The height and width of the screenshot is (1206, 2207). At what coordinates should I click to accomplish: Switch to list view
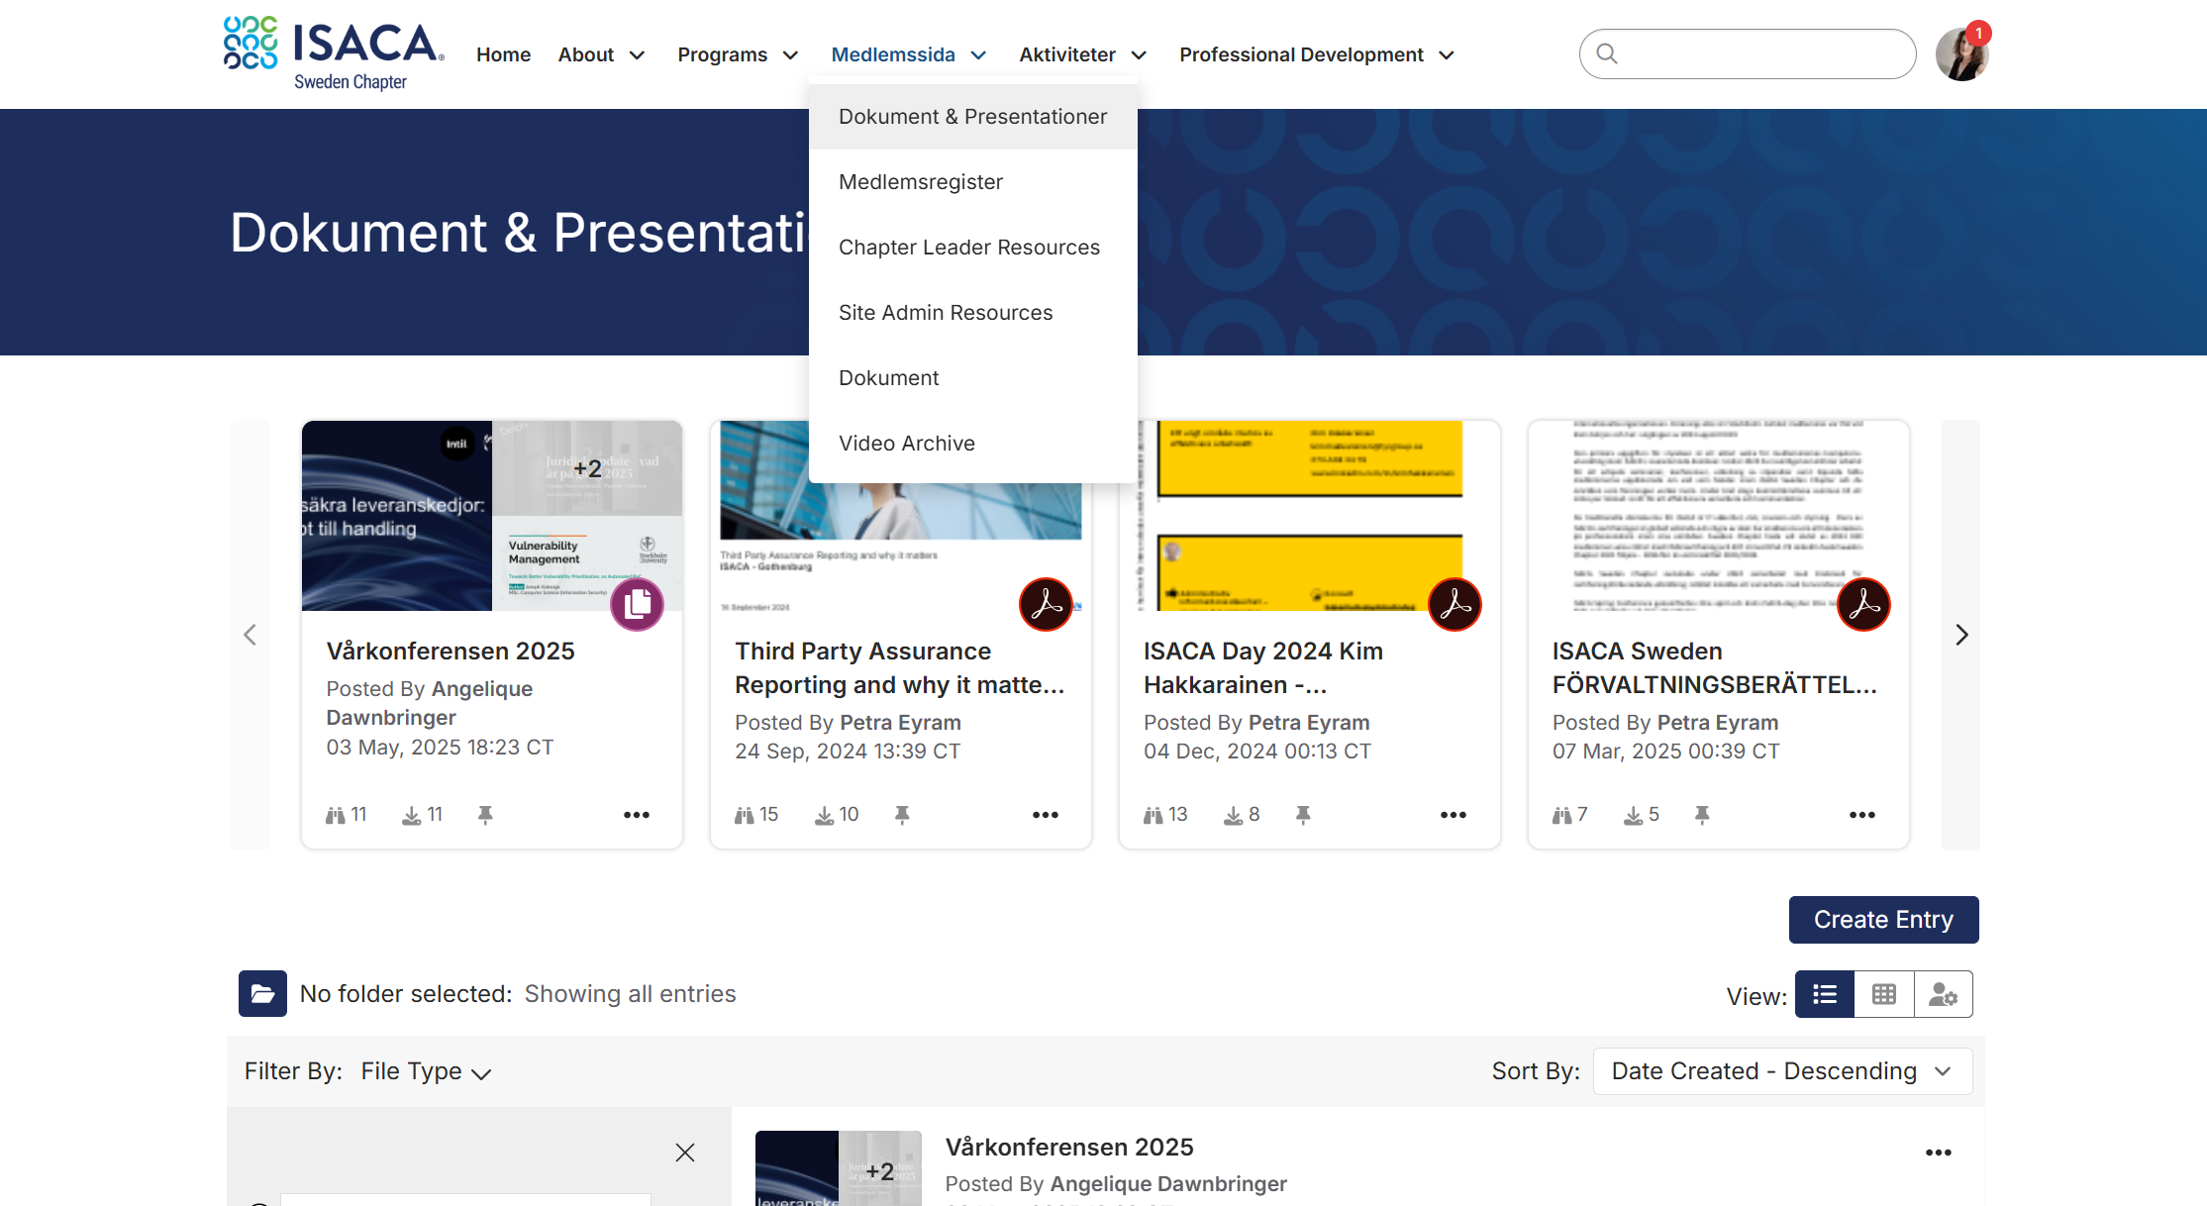tap(1825, 994)
